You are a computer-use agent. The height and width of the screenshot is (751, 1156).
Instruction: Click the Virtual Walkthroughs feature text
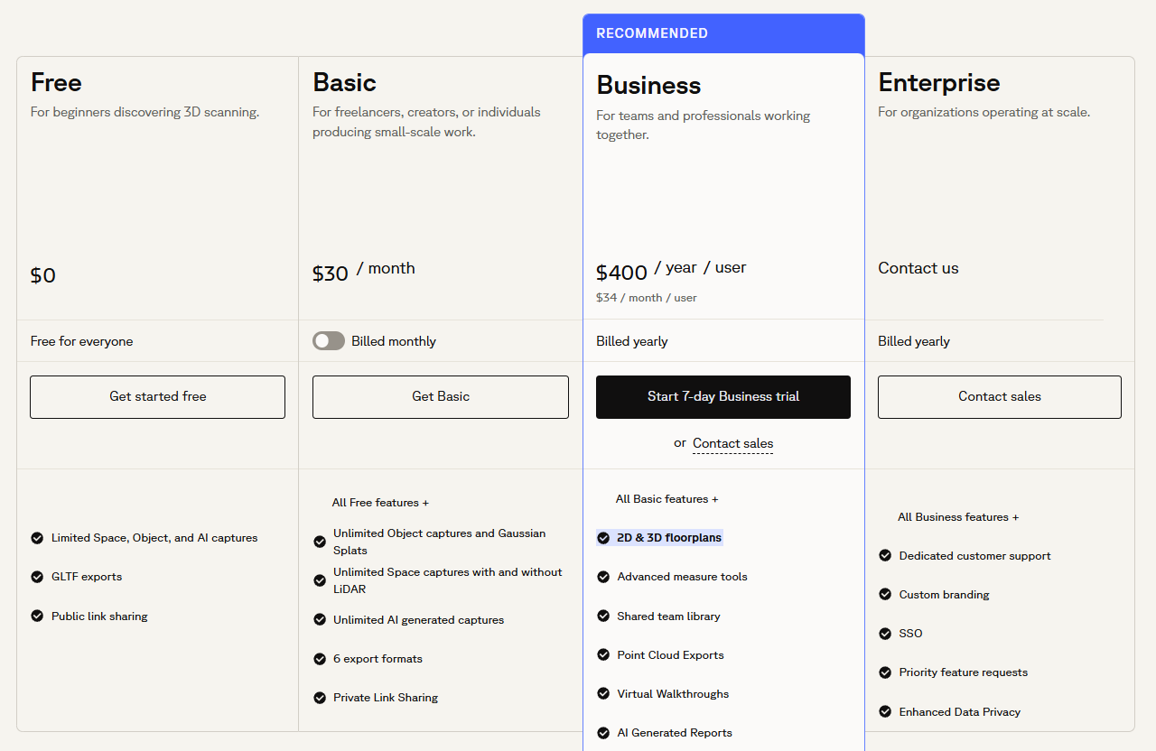pos(673,694)
